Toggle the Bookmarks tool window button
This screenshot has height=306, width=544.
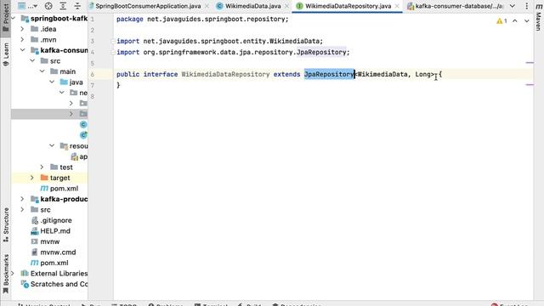pos(6,274)
